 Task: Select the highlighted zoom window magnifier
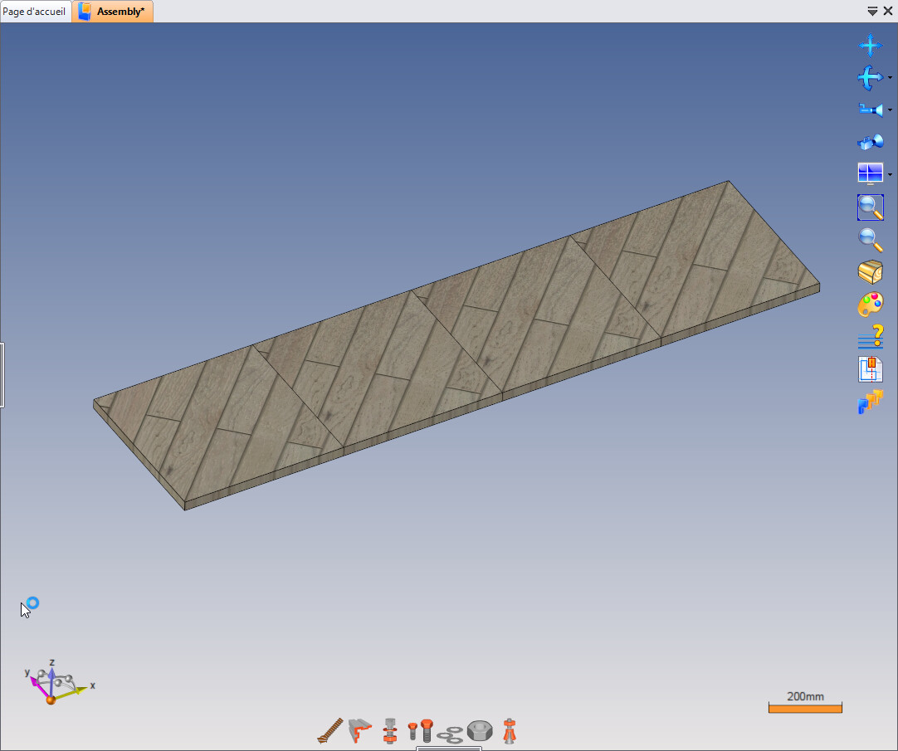[871, 207]
